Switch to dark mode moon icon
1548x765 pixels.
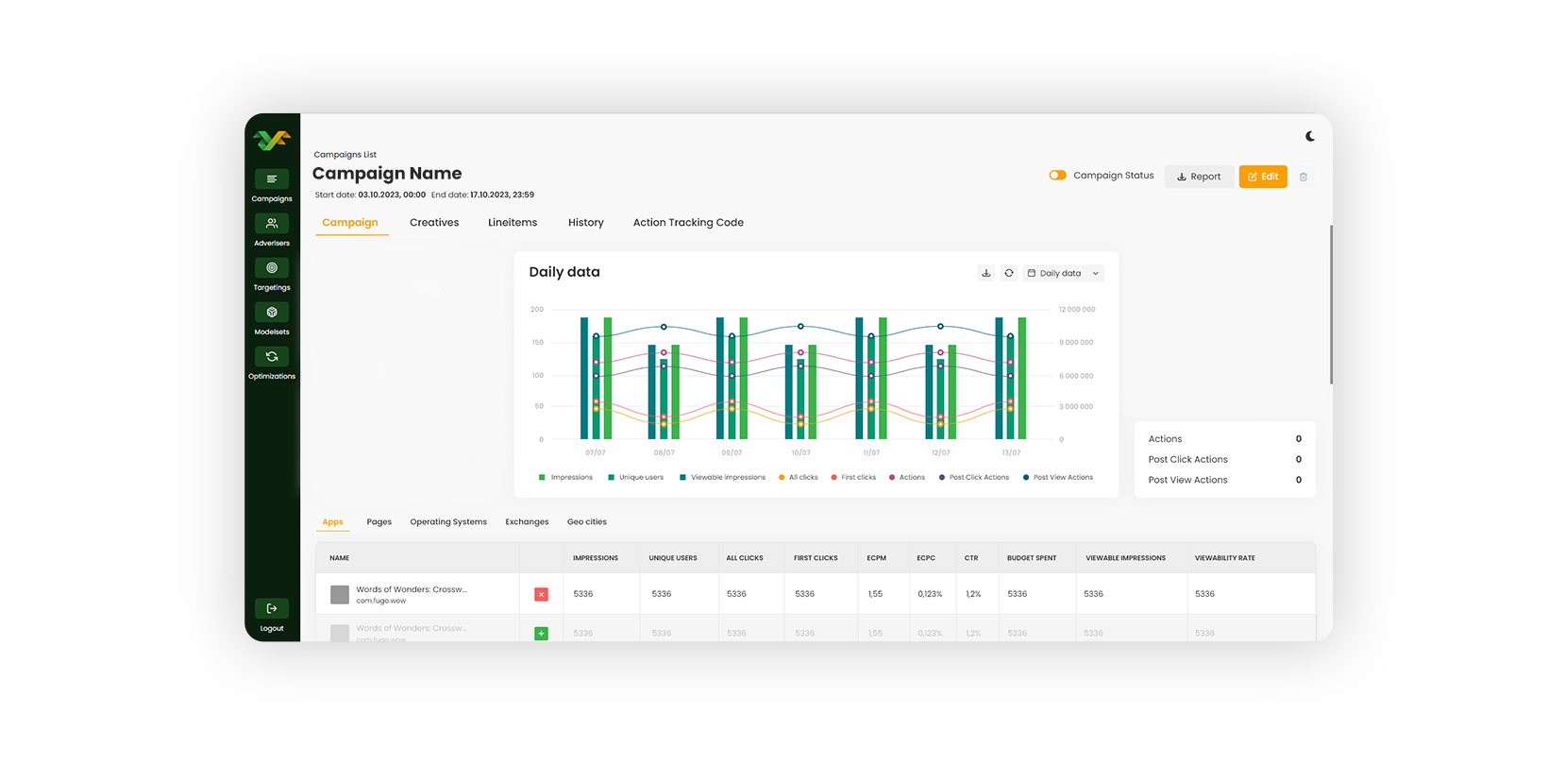1310,137
